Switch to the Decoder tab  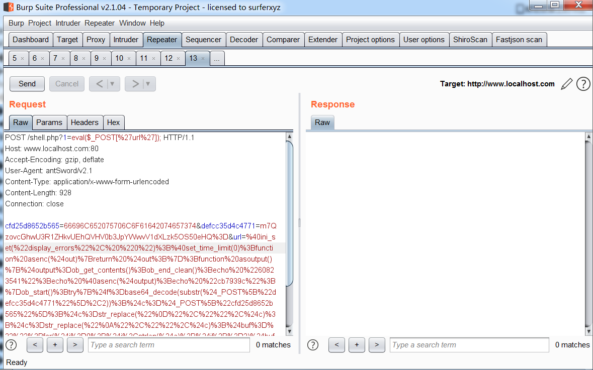pos(244,40)
